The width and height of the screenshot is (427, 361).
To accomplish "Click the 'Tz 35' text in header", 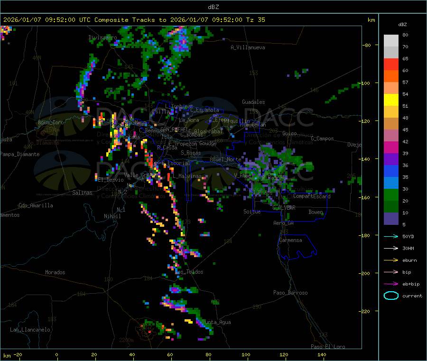I will tap(256, 20).
